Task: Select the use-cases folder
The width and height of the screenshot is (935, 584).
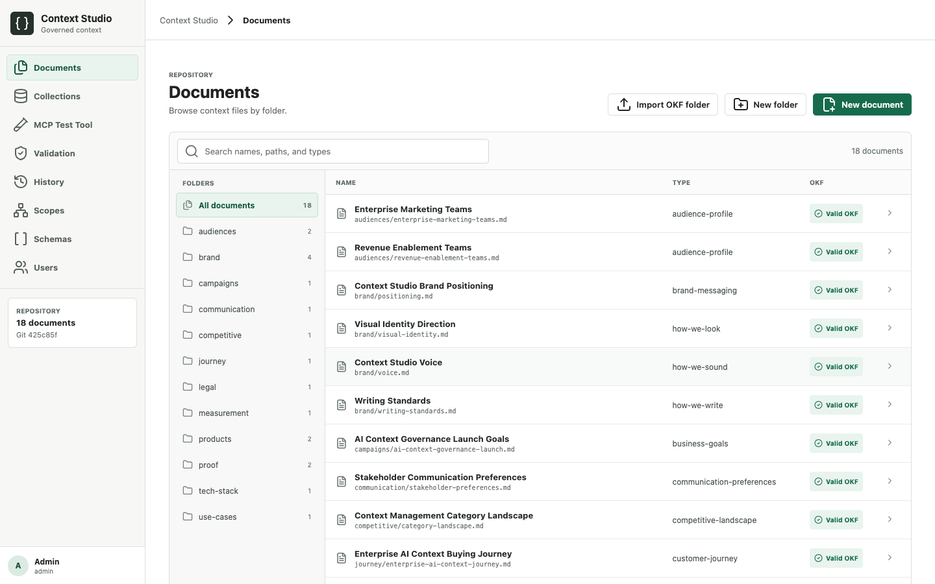Action: pyautogui.click(x=247, y=517)
